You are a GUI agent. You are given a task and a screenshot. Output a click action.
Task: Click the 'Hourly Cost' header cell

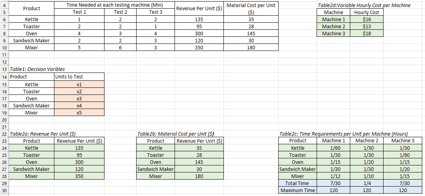tap(367, 12)
